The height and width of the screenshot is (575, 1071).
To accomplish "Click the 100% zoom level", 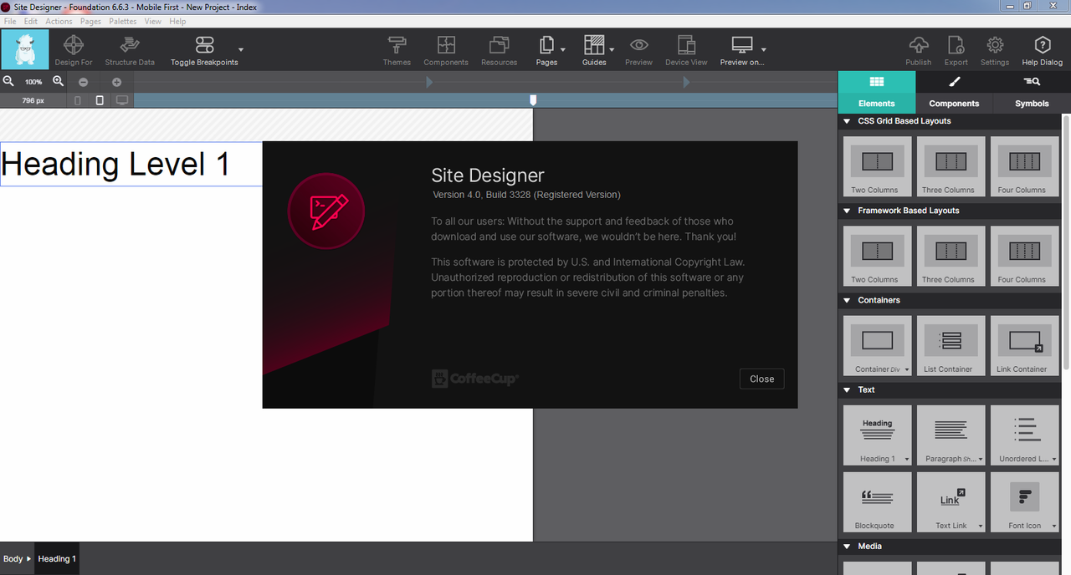I will (33, 82).
